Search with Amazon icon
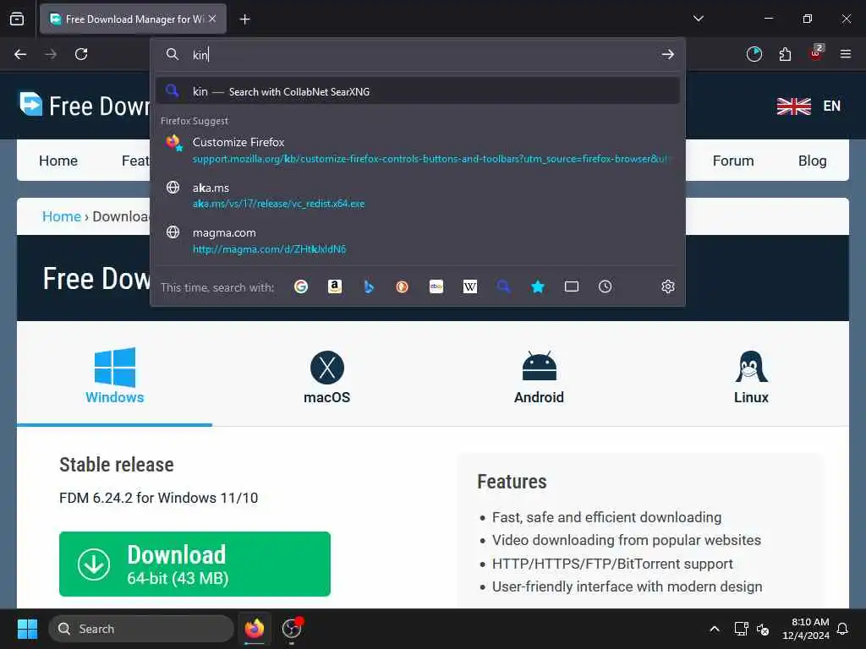The image size is (866, 649). click(335, 286)
